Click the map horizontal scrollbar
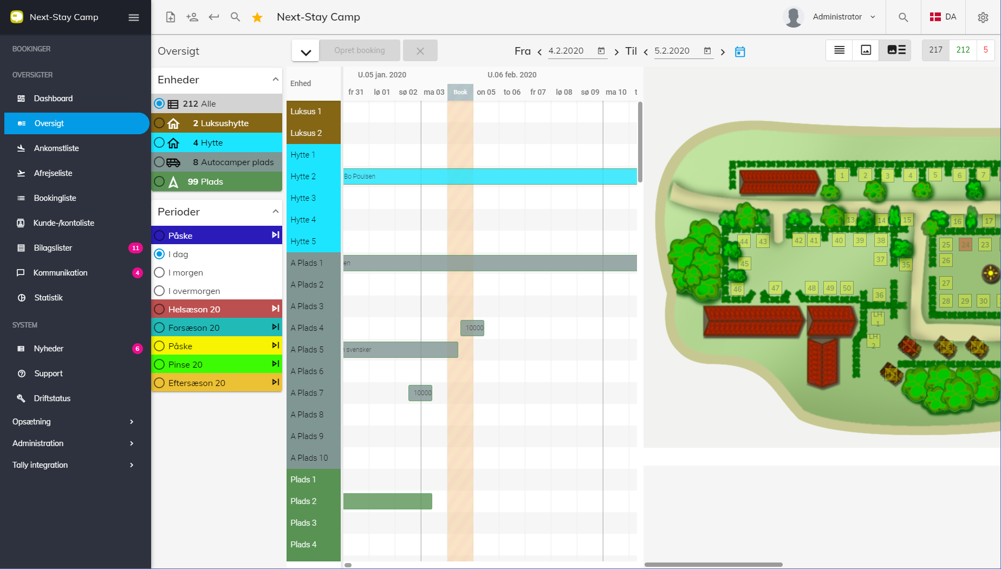The height and width of the screenshot is (569, 1001). click(713, 565)
